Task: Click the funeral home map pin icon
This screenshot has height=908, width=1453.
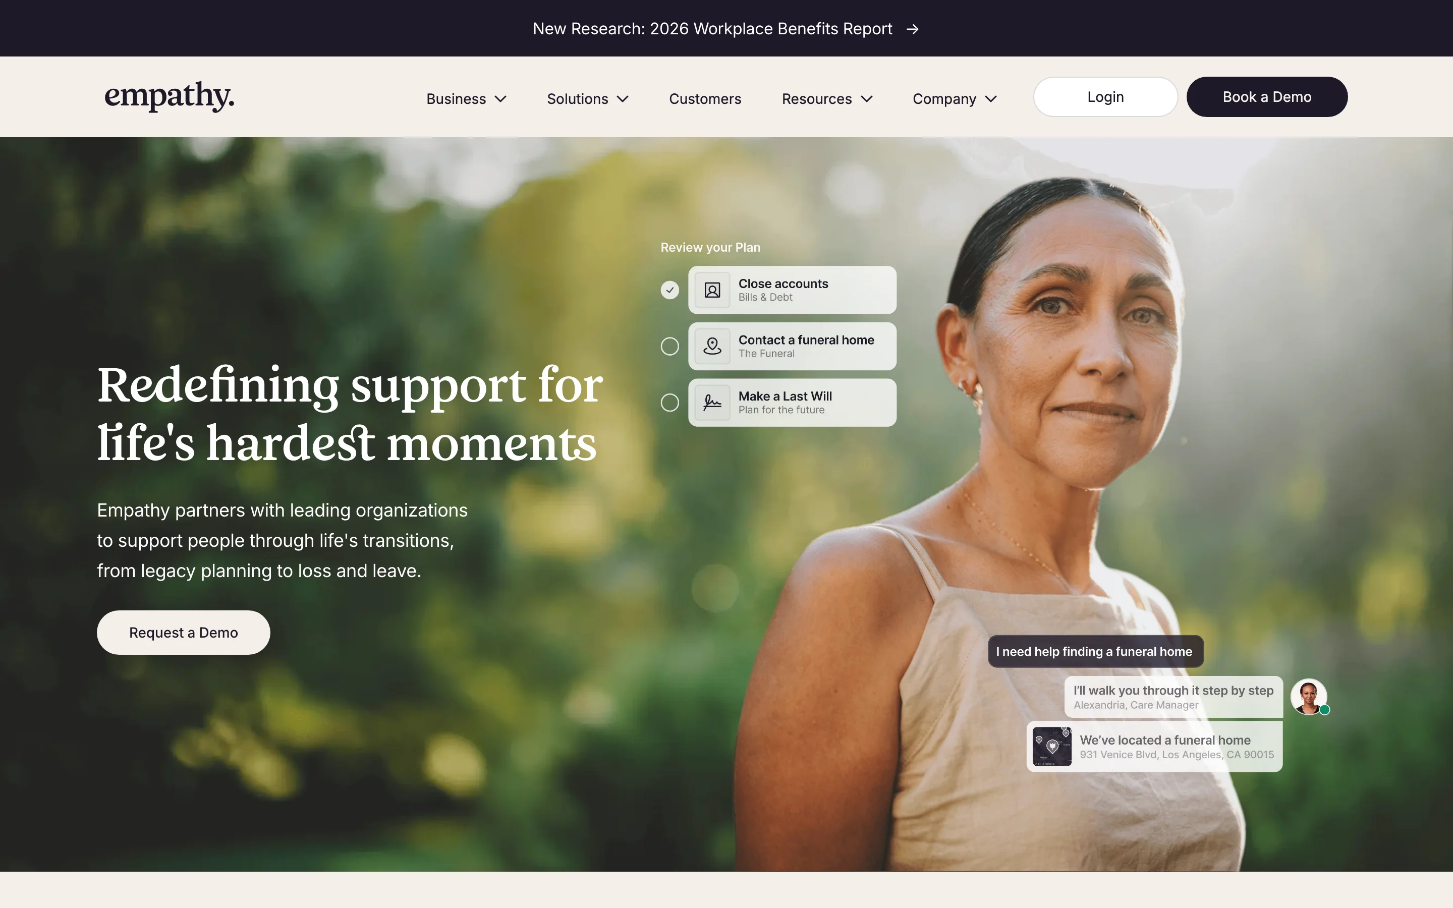Action: (712, 347)
